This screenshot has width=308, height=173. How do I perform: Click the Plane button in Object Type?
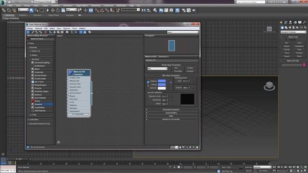click(x=299, y=56)
